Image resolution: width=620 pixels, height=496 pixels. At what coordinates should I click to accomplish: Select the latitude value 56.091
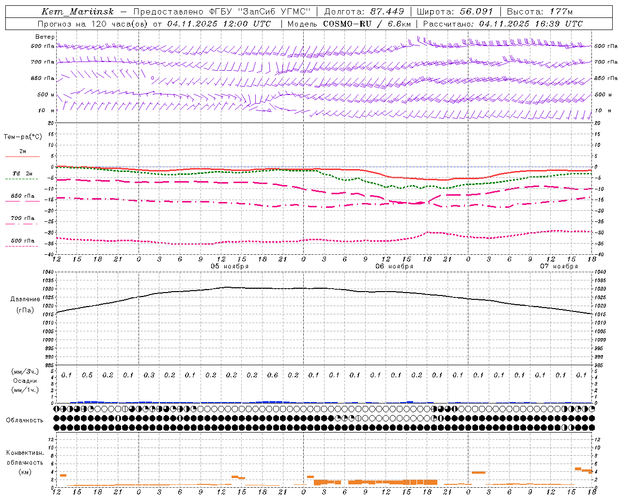point(477,12)
